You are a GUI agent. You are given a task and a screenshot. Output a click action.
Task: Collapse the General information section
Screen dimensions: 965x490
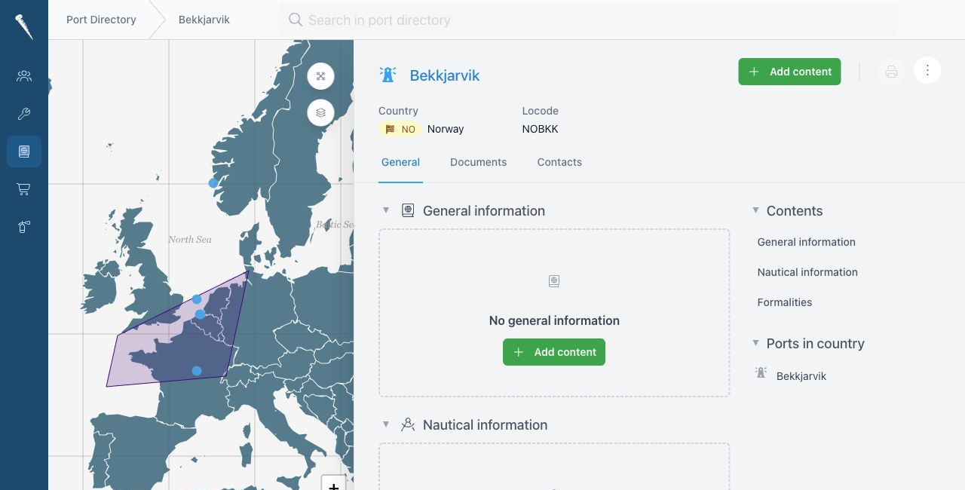tap(386, 210)
